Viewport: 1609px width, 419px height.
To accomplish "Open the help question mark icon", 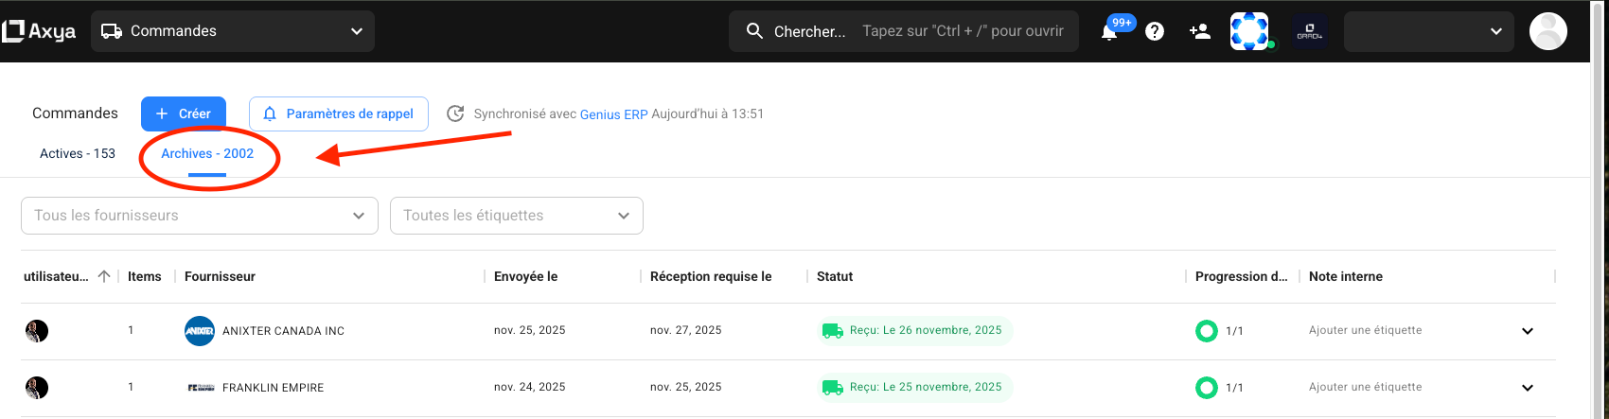I will coord(1154,31).
